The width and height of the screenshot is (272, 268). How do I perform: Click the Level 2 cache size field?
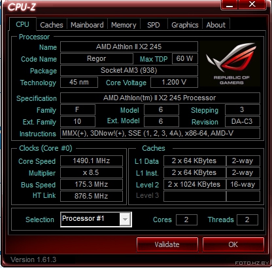click(x=195, y=185)
